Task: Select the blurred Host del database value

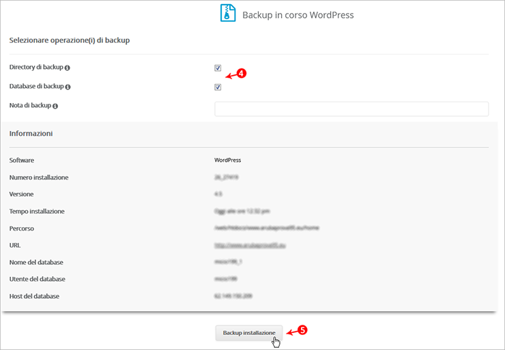Action: 233,296
